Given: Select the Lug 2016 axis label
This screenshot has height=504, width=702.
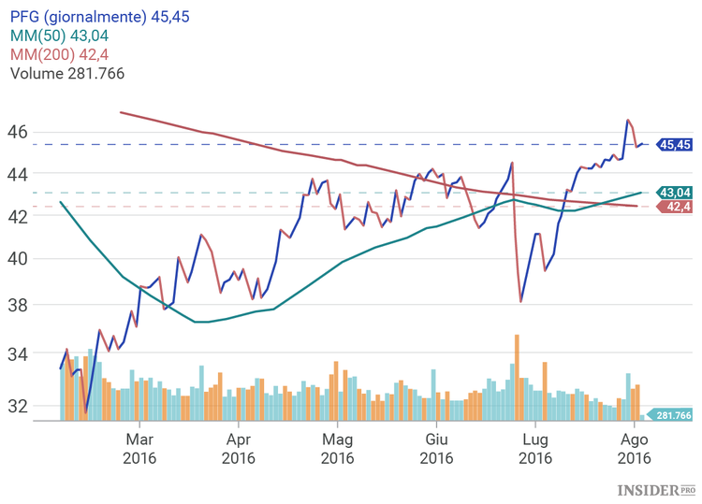Looking at the screenshot, I should 534,447.
